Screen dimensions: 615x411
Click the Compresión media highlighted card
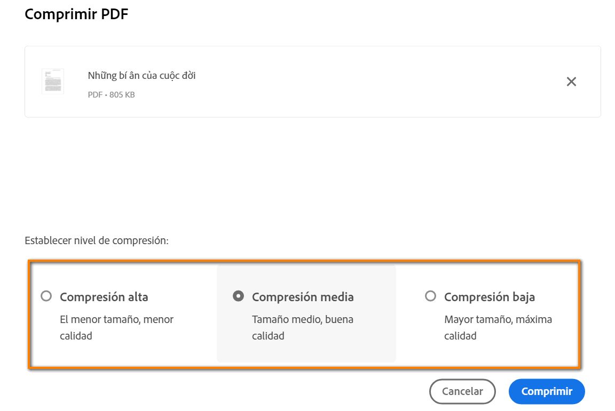pyautogui.click(x=306, y=312)
